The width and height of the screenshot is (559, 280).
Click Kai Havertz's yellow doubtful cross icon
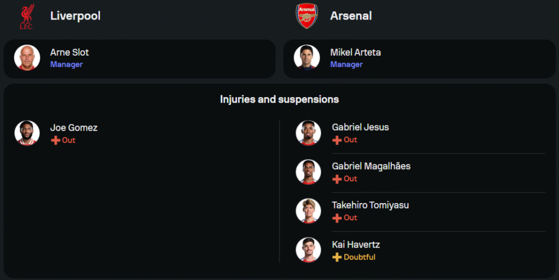[x=337, y=257]
